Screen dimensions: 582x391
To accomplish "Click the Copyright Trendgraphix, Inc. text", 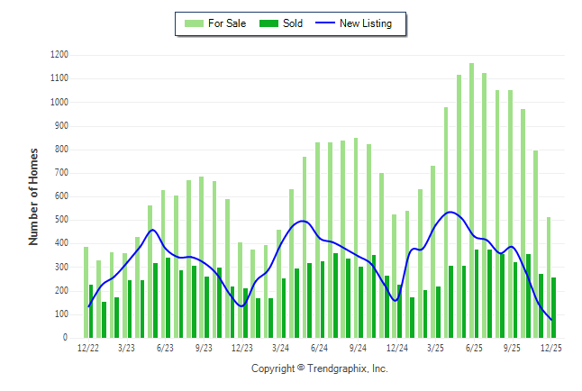I will (x=319, y=368).
